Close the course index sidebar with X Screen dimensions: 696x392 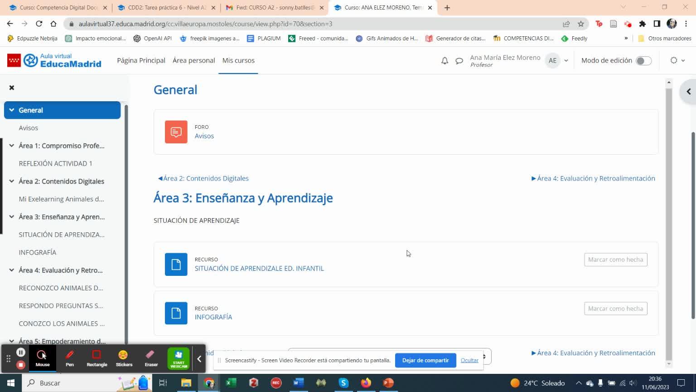pos(12,88)
